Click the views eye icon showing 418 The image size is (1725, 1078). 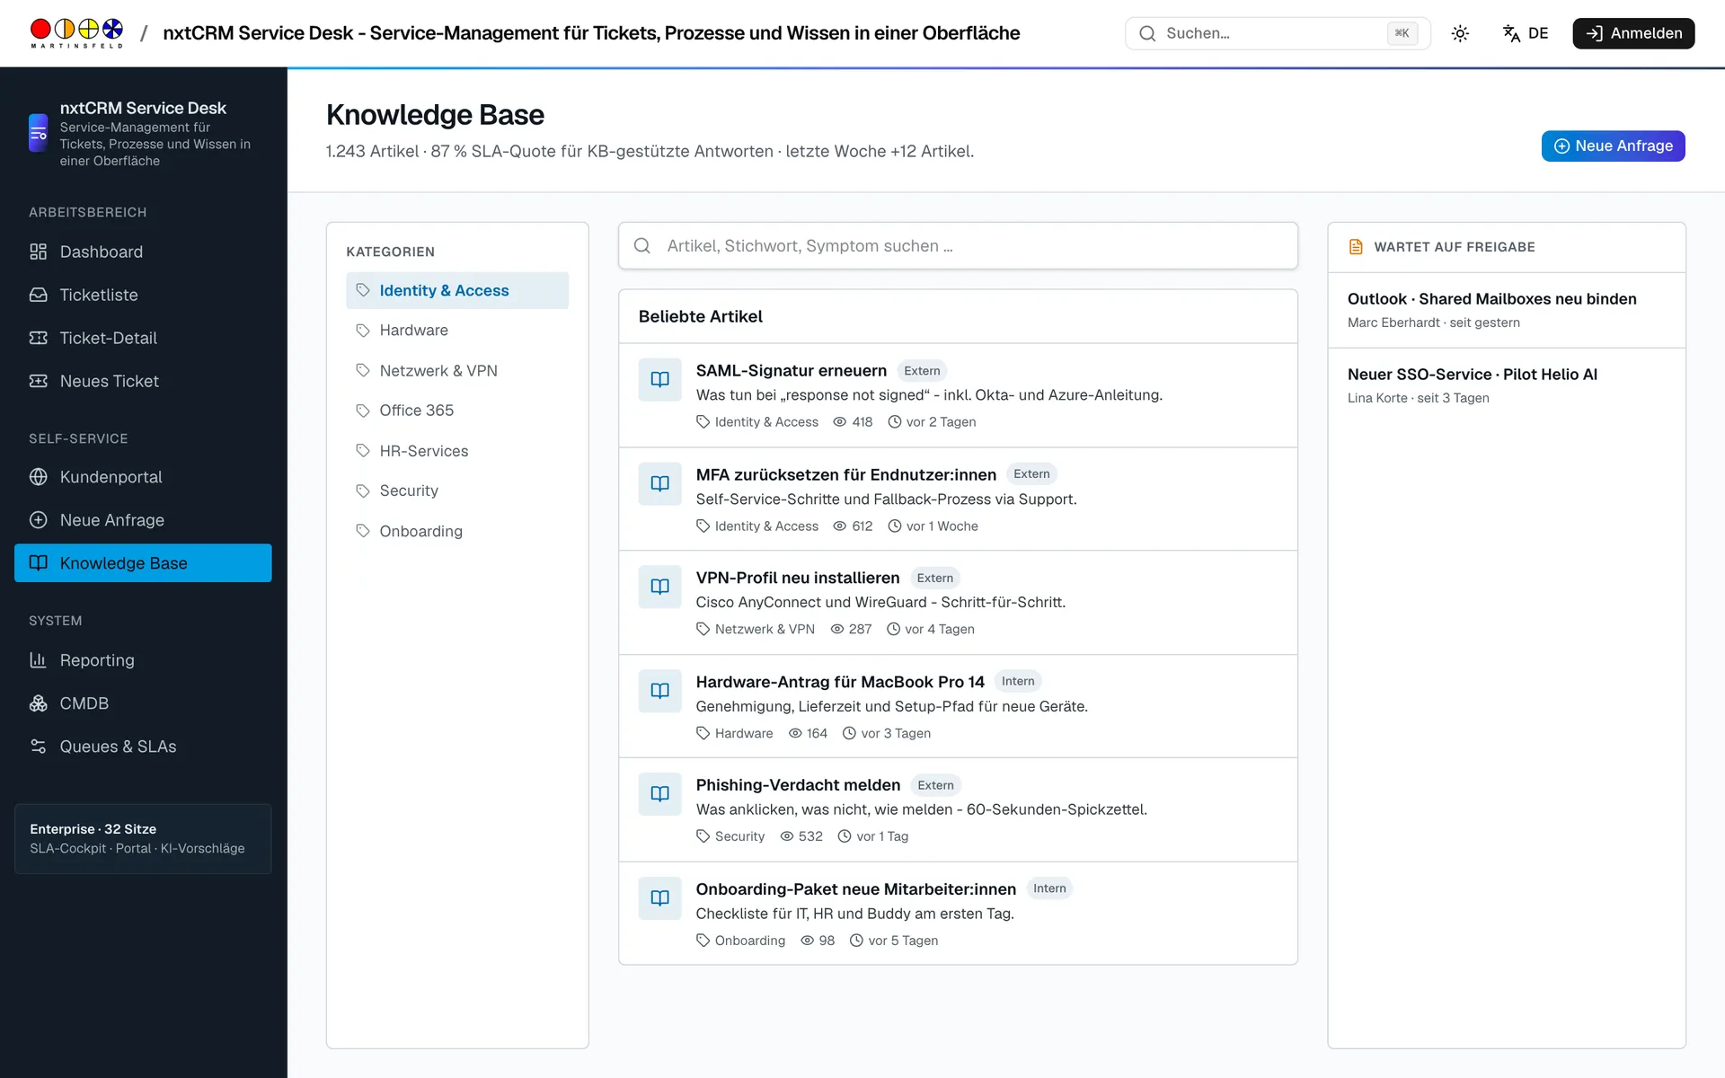tap(840, 422)
